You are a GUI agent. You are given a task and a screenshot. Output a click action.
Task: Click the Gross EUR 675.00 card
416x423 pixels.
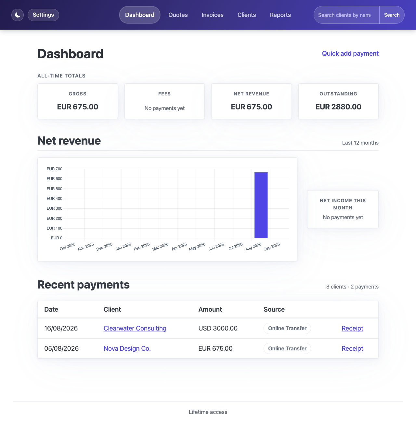coord(78,101)
